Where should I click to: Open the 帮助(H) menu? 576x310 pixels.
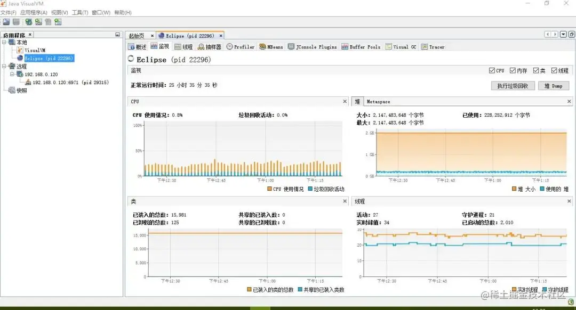[123, 12]
